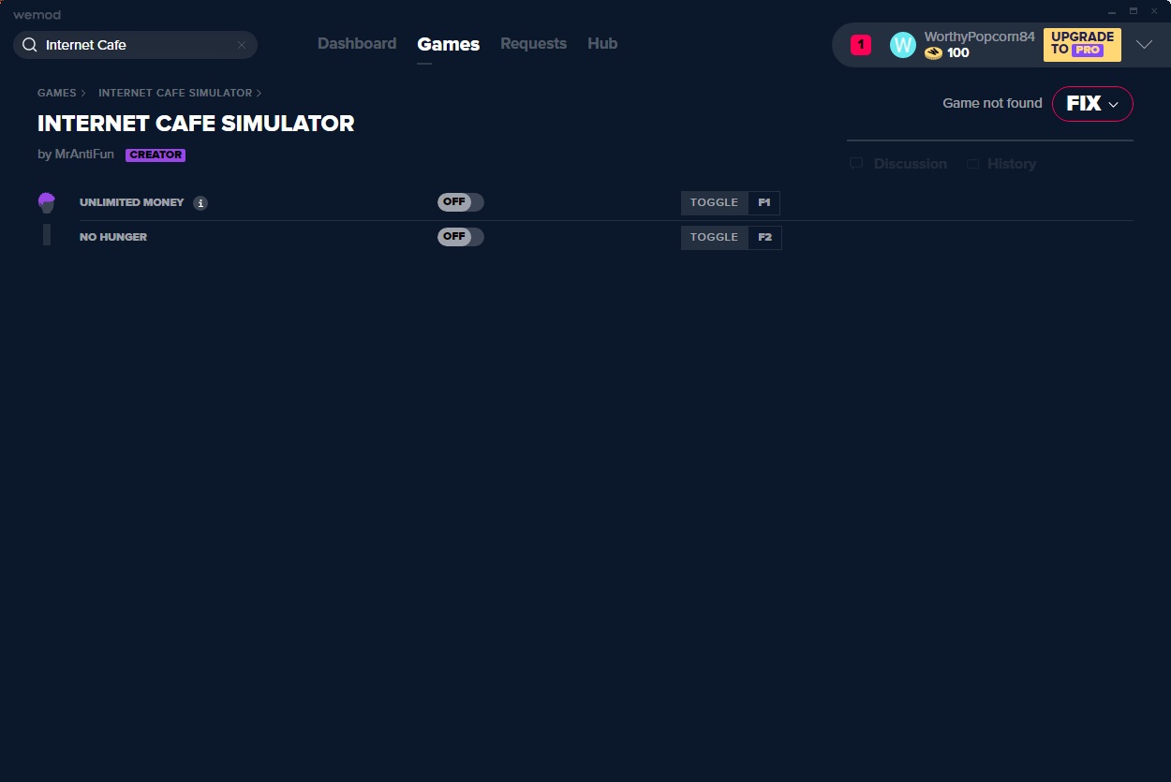Click the Upgrade to Pro button
Viewport: 1171px width, 782px height.
coord(1082,44)
